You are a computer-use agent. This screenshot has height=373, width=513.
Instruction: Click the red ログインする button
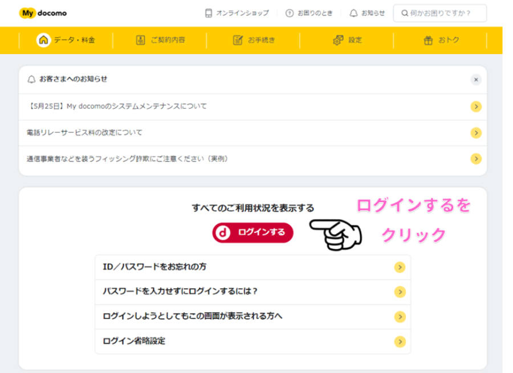point(253,232)
